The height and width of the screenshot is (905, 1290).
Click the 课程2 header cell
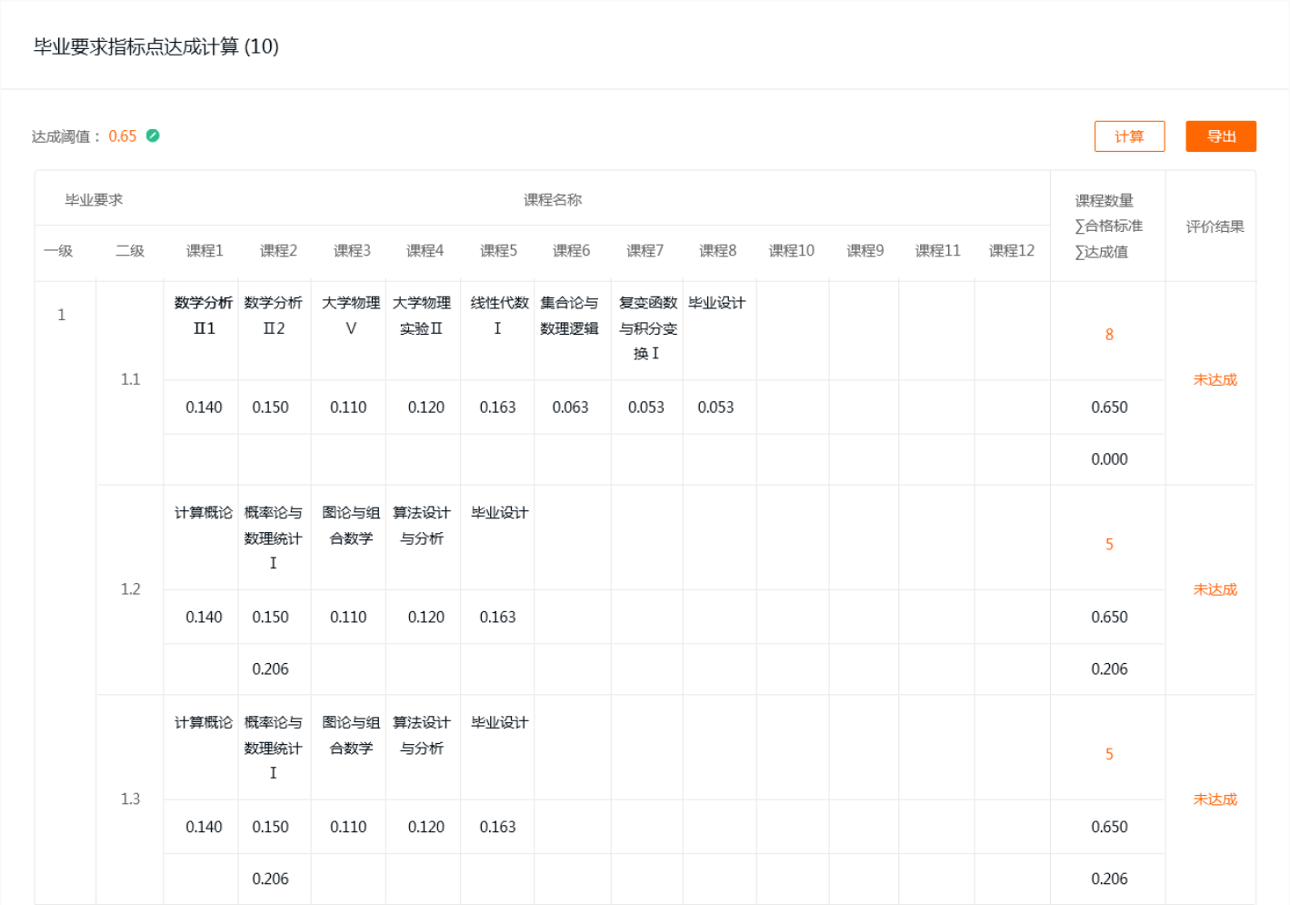pos(278,250)
